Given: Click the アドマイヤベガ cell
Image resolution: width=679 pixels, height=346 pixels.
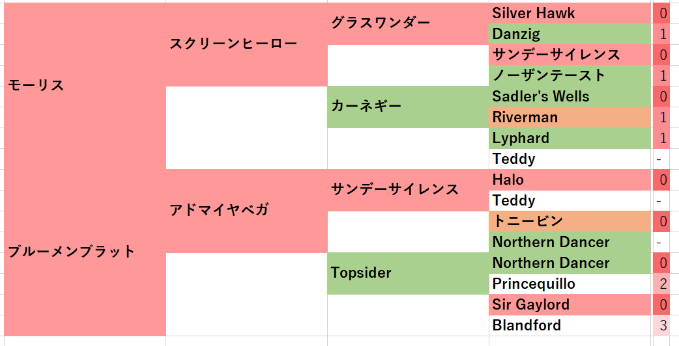Looking at the screenshot, I should pyautogui.click(x=247, y=211).
